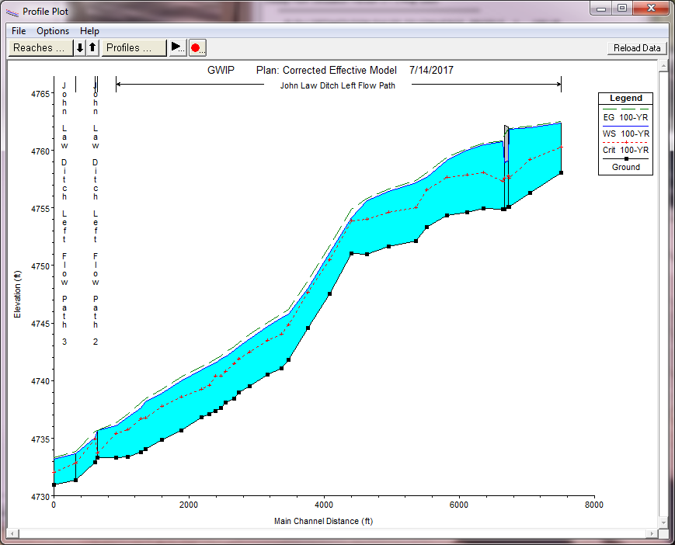Viewport: 675px width, 545px height.
Task: Click the up arrow reach button
Action: 92,47
